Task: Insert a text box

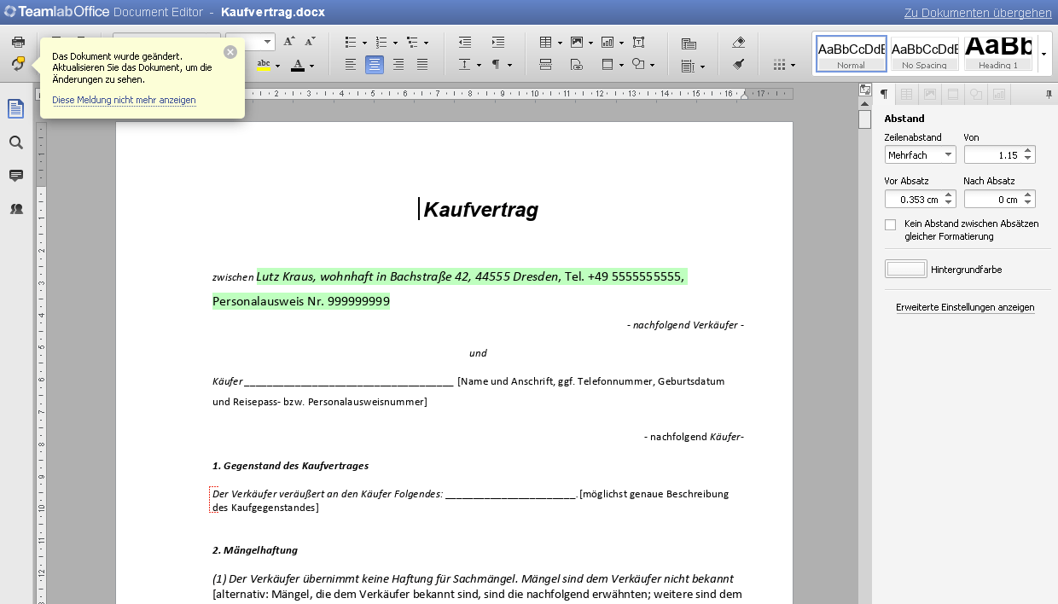Action: [639, 42]
